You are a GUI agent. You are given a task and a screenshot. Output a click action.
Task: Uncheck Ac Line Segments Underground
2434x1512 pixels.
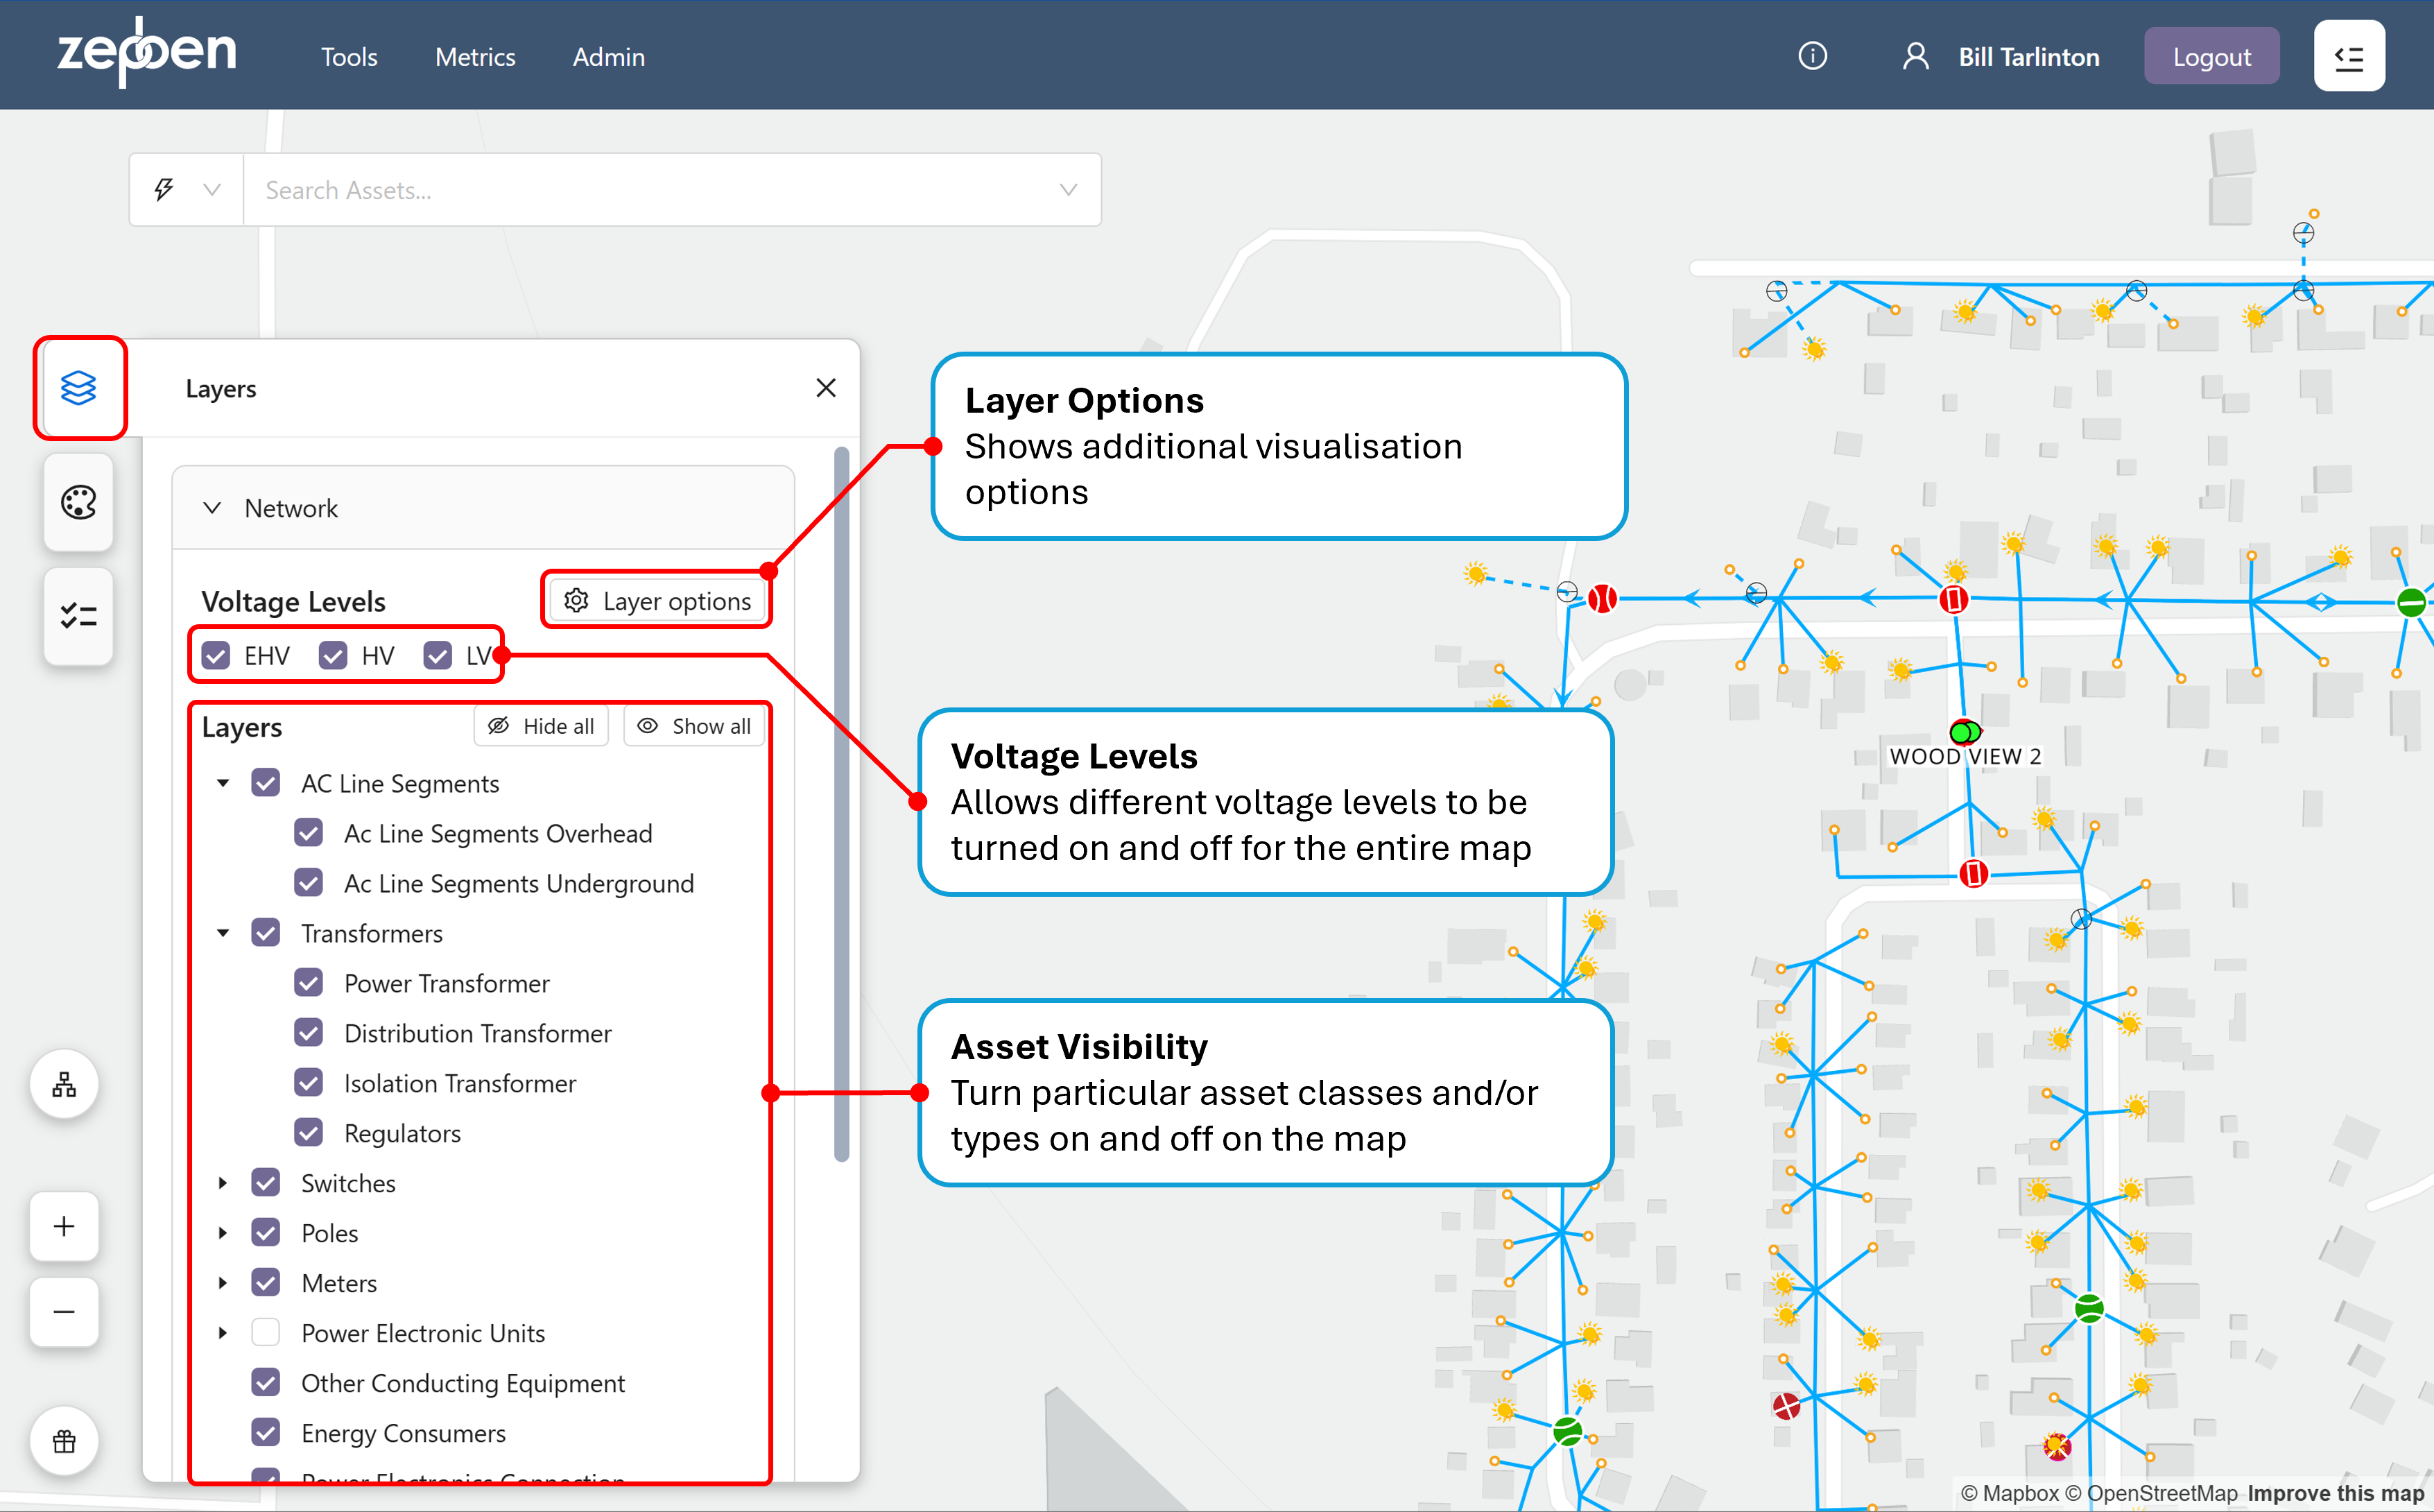click(x=309, y=883)
